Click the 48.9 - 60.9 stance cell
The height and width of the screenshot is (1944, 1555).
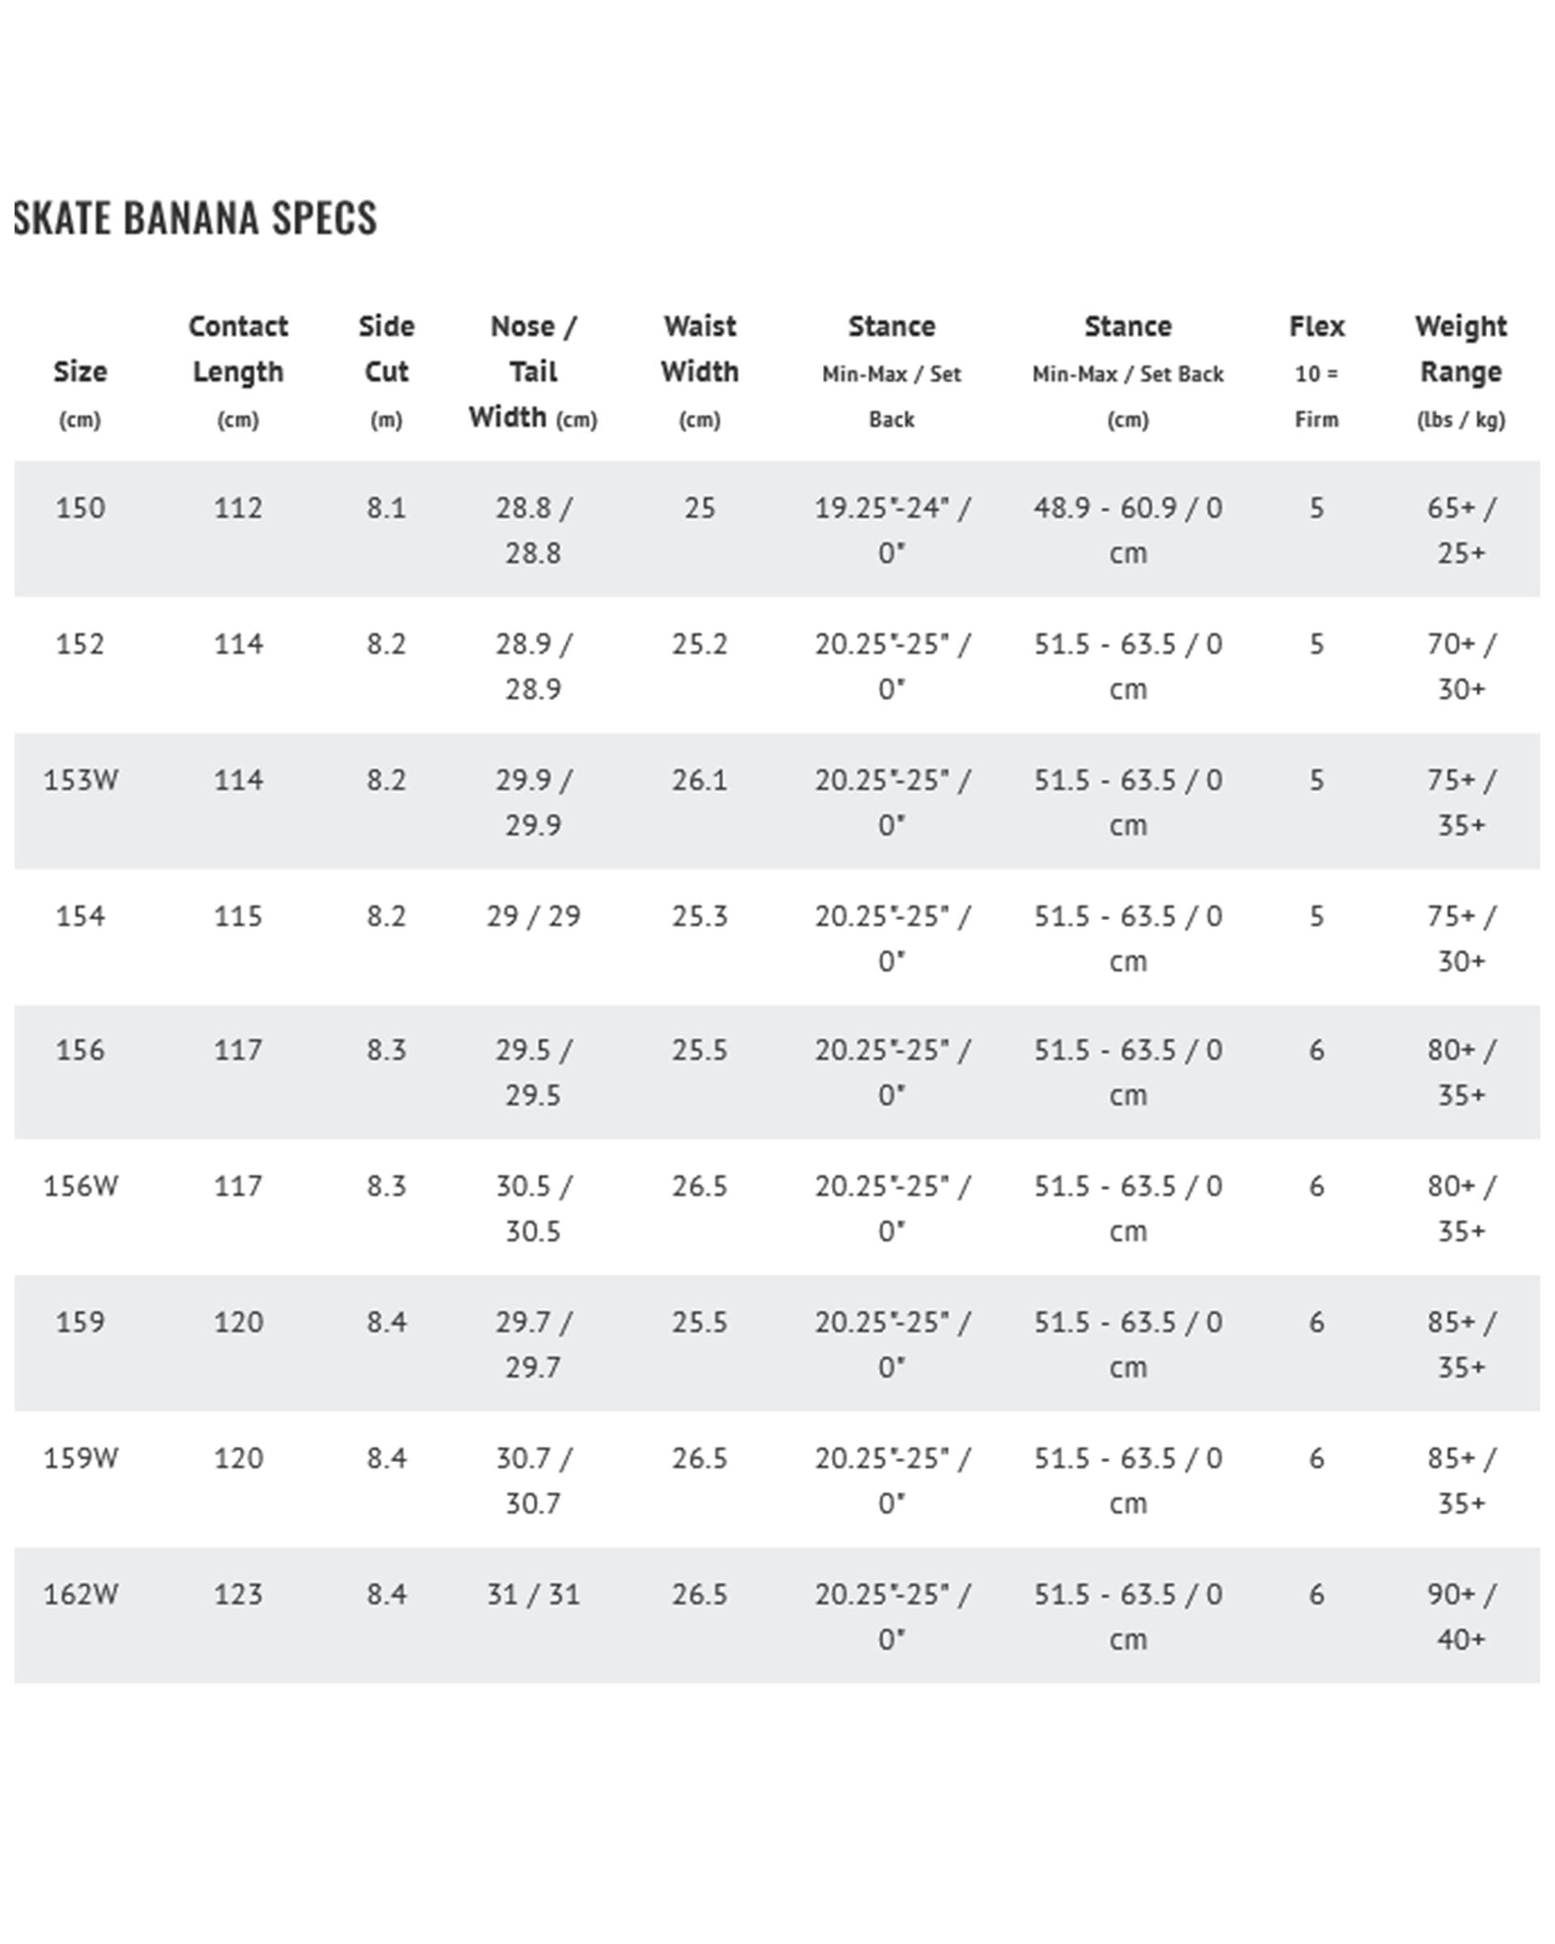[x=1127, y=529]
